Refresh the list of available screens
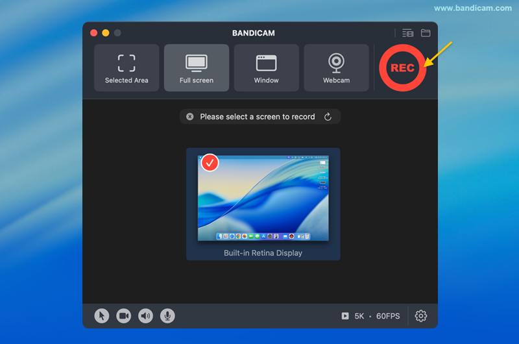 coord(328,117)
